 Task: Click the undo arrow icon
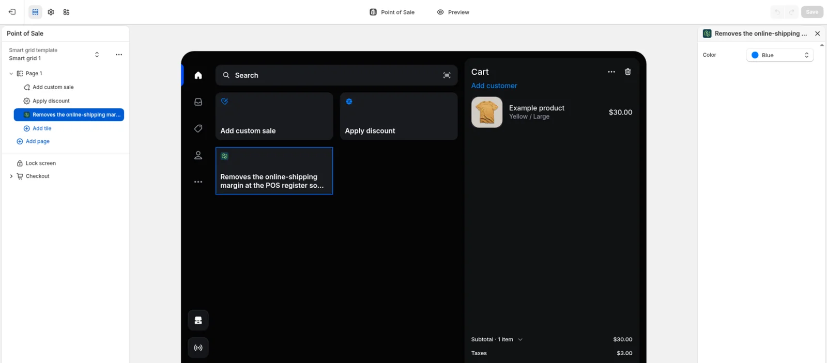pos(777,12)
